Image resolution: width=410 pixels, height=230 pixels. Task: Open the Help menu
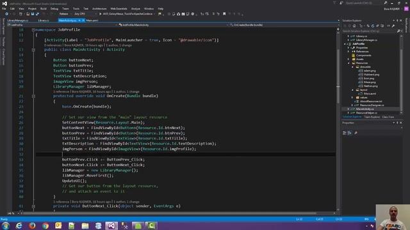(x=161, y=8)
